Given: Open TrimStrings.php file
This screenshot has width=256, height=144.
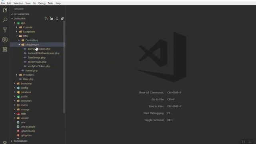Looking at the screenshot, I should (36, 58).
